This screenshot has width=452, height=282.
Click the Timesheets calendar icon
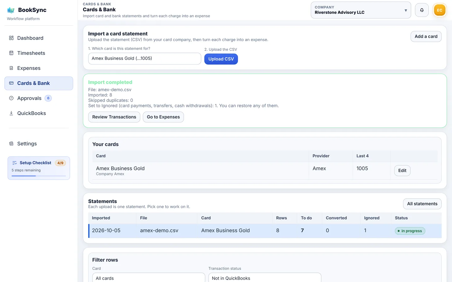(x=11, y=53)
